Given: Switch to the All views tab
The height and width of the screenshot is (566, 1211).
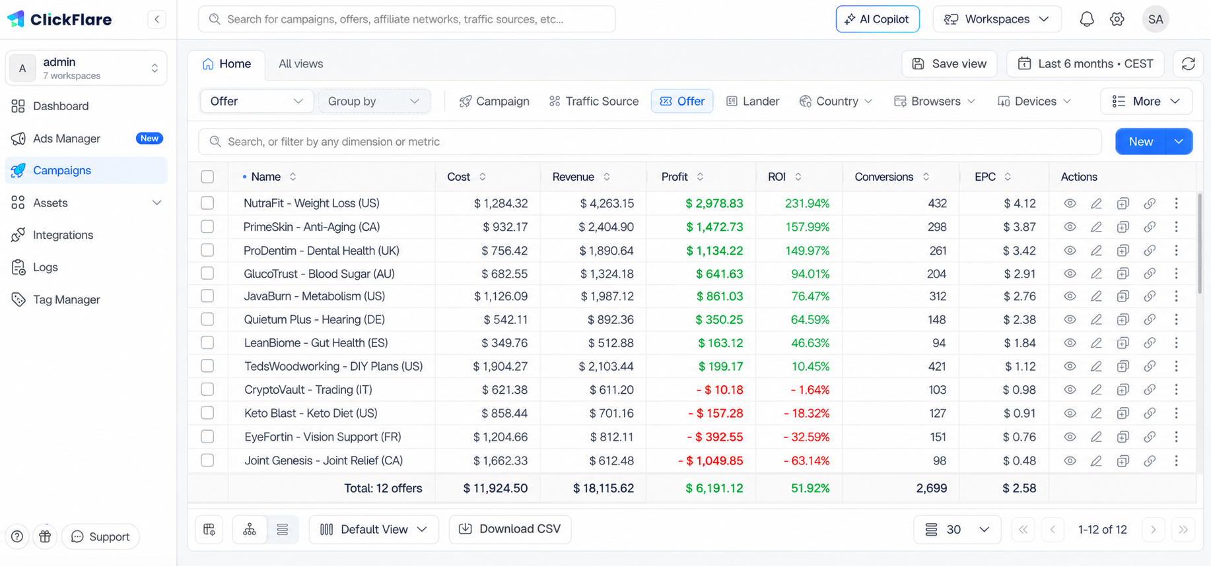Looking at the screenshot, I should click(x=300, y=64).
